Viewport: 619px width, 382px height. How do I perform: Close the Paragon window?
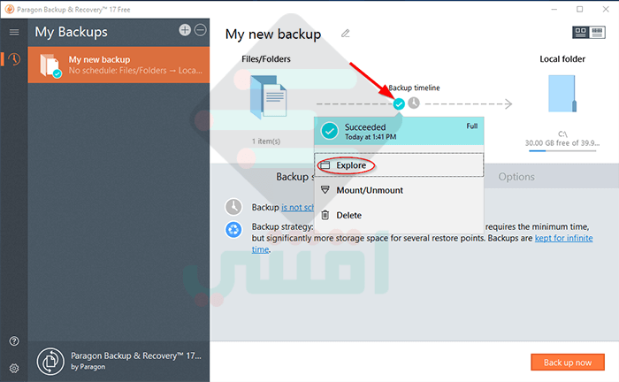(x=606, y=9)
